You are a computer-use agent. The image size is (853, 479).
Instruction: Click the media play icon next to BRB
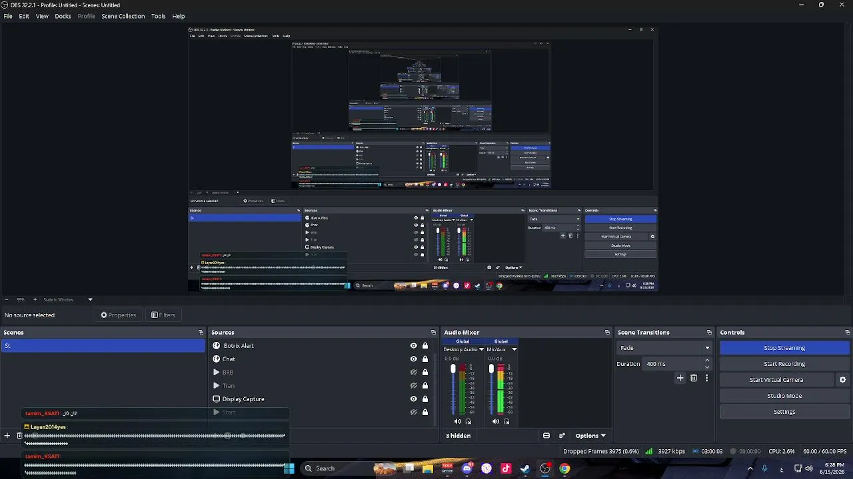(216, 373)
